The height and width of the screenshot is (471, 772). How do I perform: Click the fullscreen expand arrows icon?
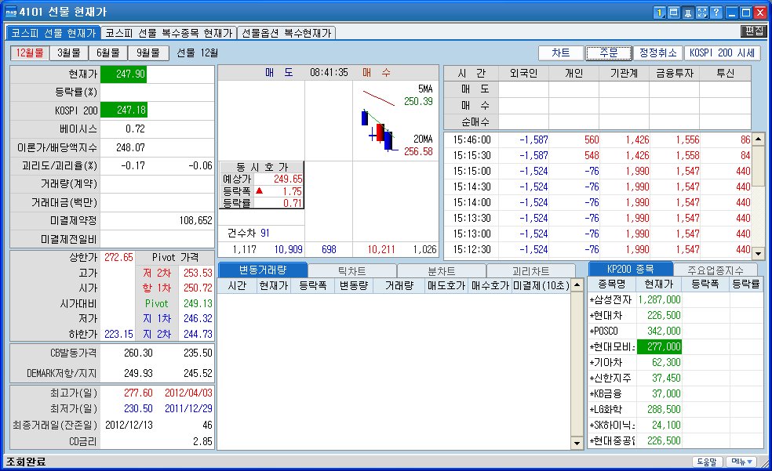tap(701, 13)
